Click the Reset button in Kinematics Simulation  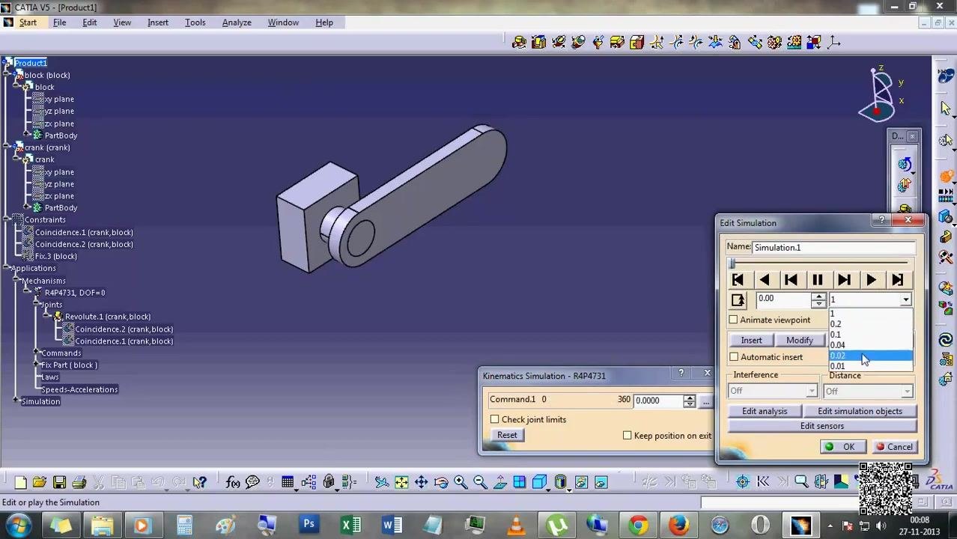coord(507,436)
